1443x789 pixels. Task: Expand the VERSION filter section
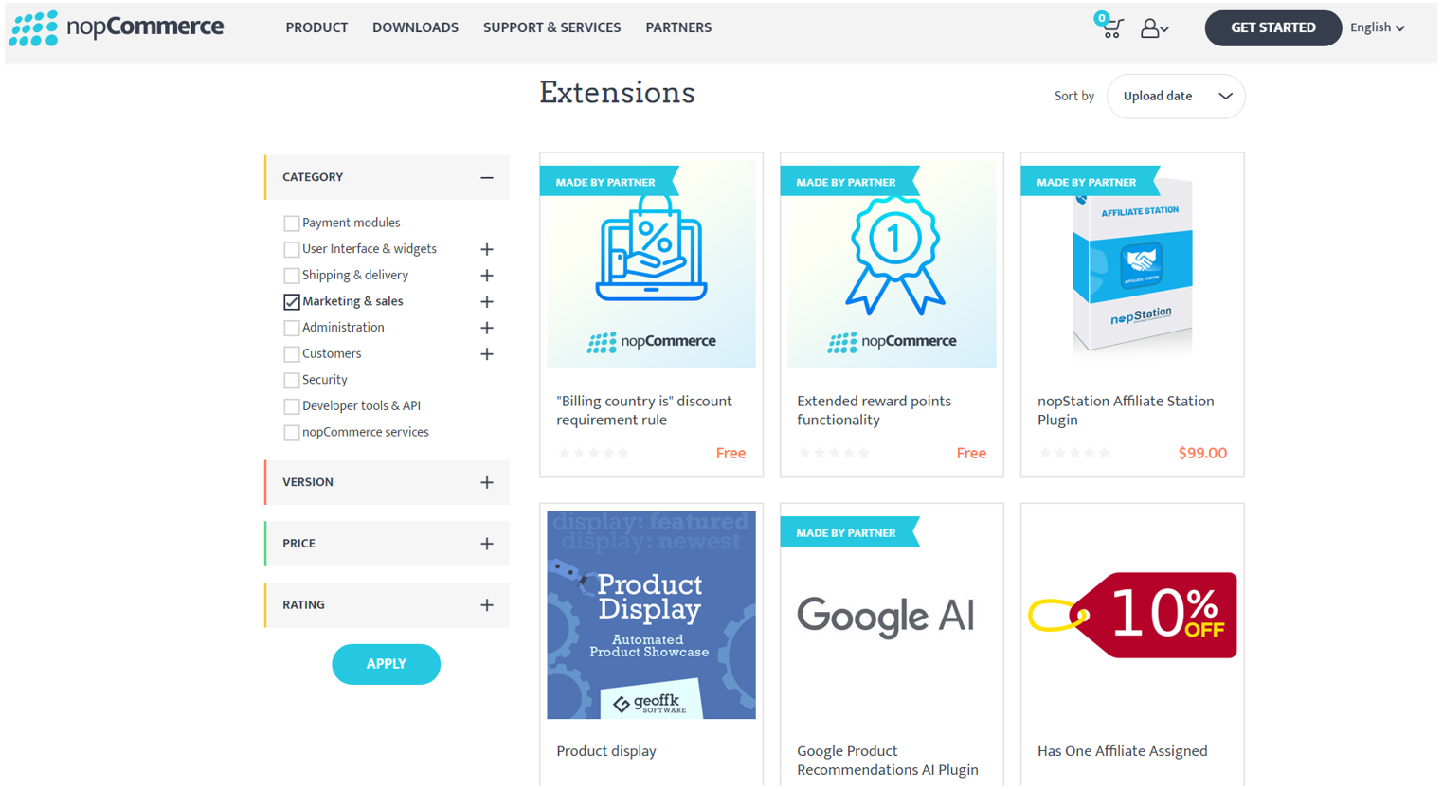[487, 482]
